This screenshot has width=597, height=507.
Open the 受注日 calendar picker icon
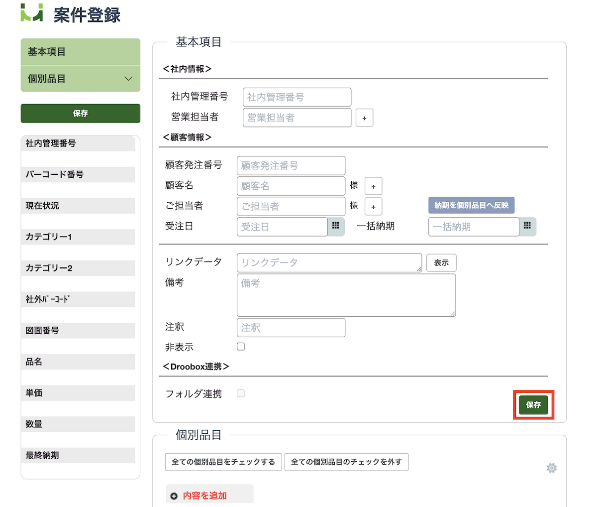pos(336,226)
